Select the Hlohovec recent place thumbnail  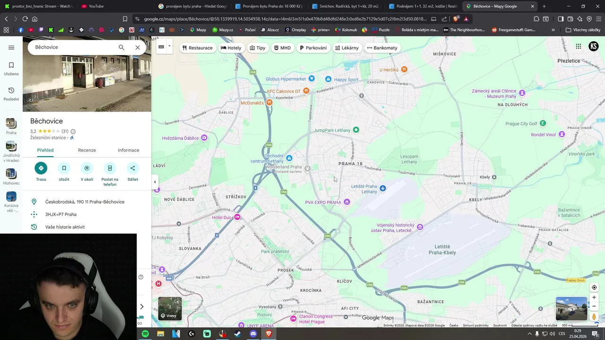pyautogui.click(x=11, y=177)
